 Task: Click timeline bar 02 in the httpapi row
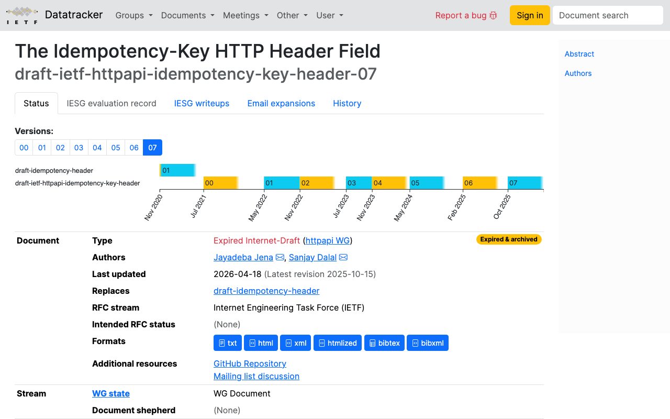[317, 183]
